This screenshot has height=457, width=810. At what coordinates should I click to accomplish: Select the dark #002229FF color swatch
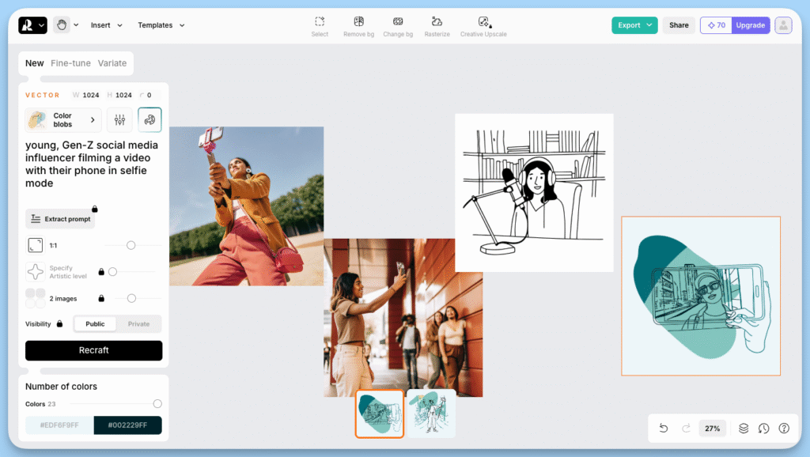pyautogui.click(x=127, y=425)
